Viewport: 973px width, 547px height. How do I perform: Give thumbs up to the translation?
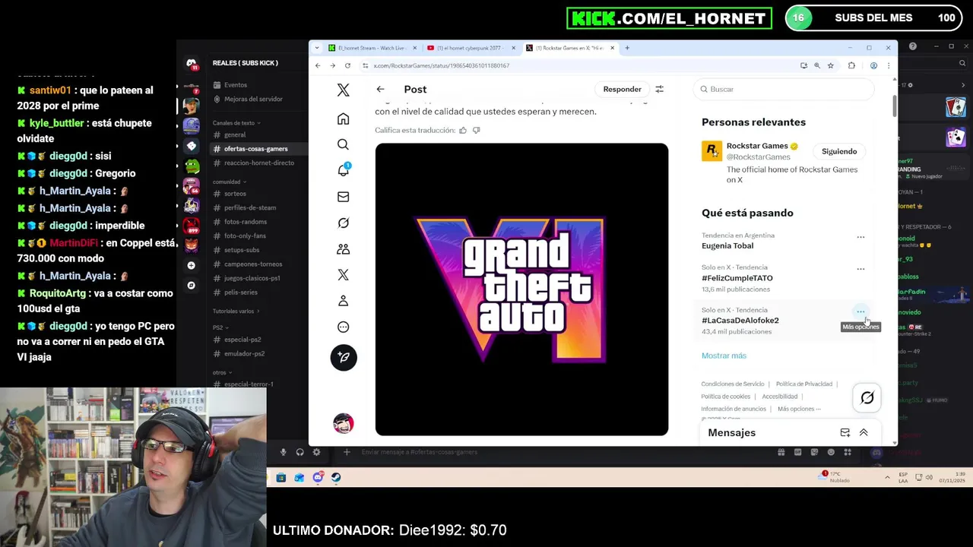pyautogui.click(x=462, y=130)
